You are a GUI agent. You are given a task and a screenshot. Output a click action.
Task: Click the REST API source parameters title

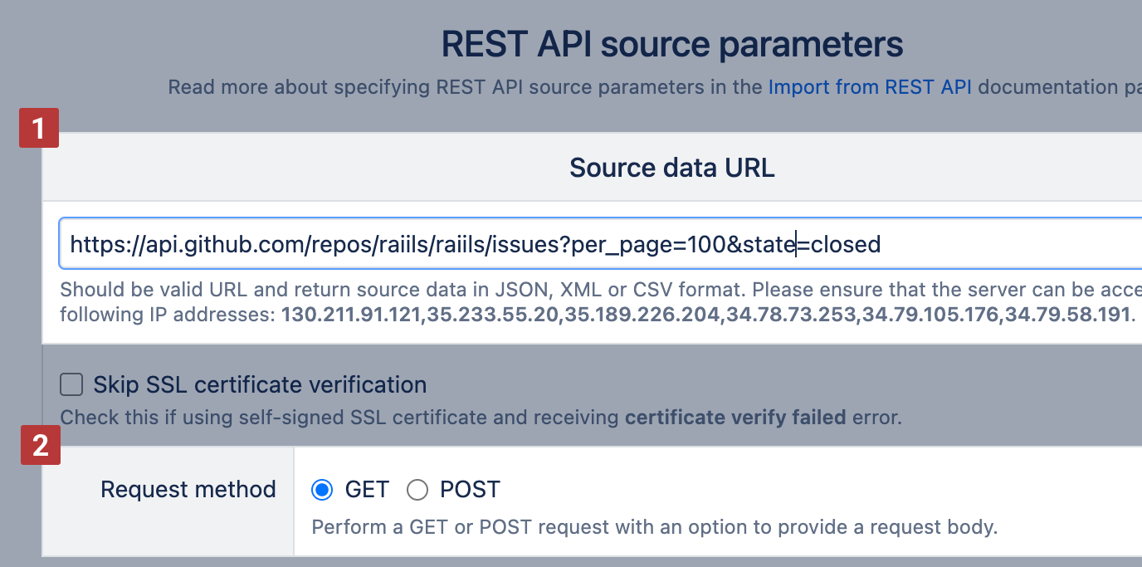click(671, 43)
